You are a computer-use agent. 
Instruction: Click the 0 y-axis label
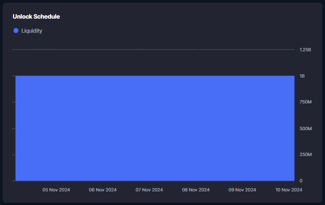coord(301,181)
